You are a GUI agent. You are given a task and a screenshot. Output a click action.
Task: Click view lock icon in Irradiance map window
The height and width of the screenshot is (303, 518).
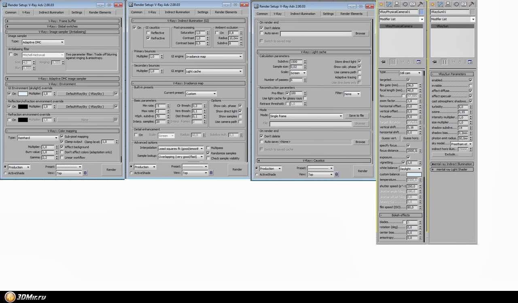point(211,173)
